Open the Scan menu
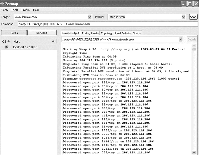 click(x=5, y=10)
